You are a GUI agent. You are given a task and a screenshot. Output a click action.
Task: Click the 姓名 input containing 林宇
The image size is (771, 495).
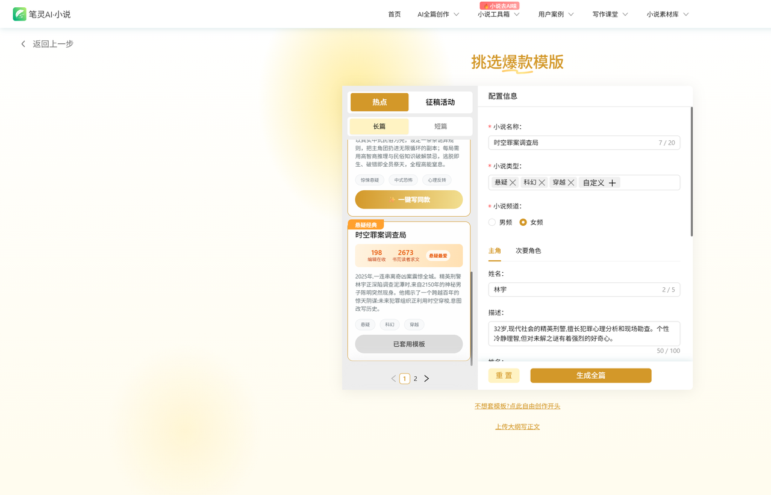[x=584, y=290]
